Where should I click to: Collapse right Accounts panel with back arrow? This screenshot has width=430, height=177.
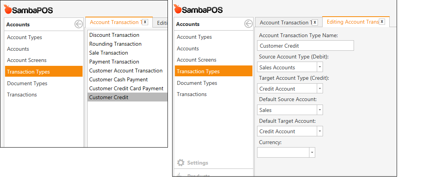tap(249, 24)
